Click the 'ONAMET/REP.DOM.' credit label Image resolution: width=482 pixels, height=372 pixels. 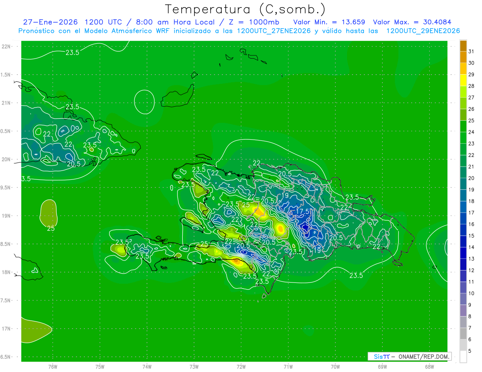click(x=424, y=356)
